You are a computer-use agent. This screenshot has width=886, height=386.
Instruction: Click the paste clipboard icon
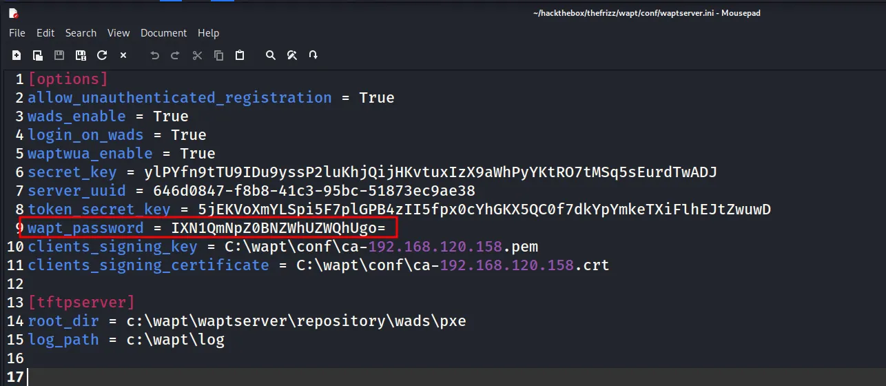tap(240, 55)
